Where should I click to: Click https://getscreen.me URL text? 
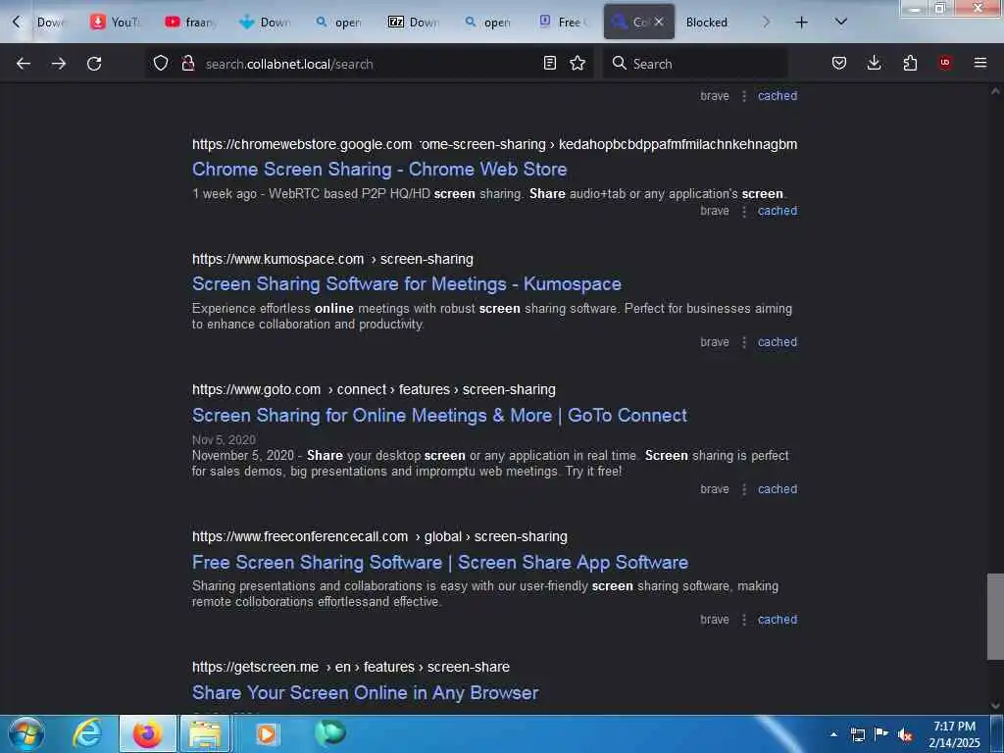[256, 667]
